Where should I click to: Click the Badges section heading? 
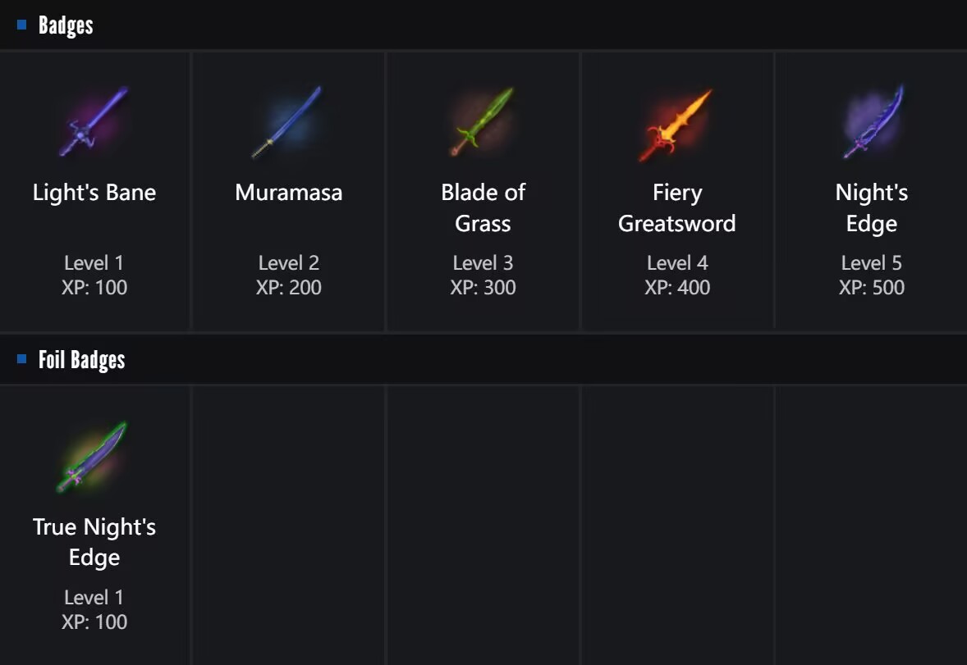point(66,25)
